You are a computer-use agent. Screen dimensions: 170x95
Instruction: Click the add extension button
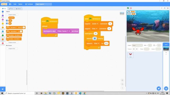coord(3,89)
